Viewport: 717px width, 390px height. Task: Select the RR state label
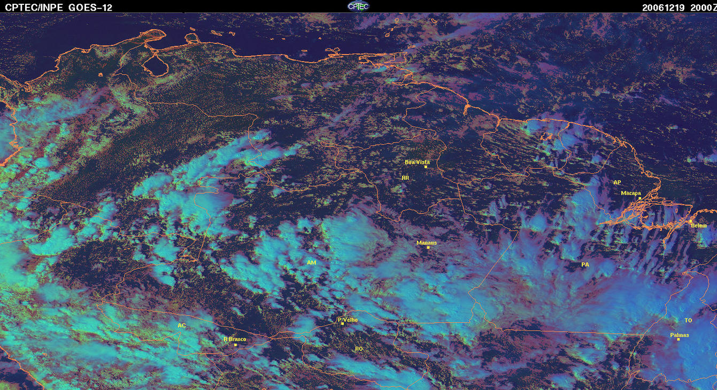(405, 177)
